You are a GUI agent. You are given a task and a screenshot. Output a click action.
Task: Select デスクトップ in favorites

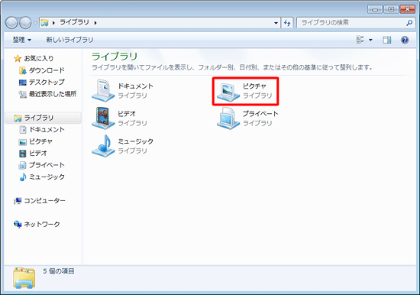tap(42, 82)
